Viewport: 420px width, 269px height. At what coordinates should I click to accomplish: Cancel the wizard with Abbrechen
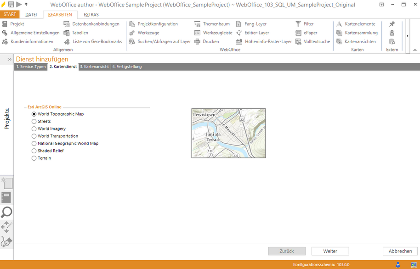pos(399,251)
